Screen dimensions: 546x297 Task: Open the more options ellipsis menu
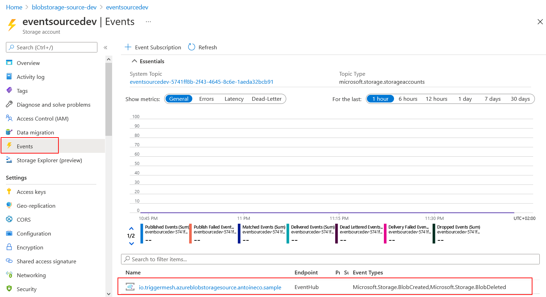tap(148, 22)
